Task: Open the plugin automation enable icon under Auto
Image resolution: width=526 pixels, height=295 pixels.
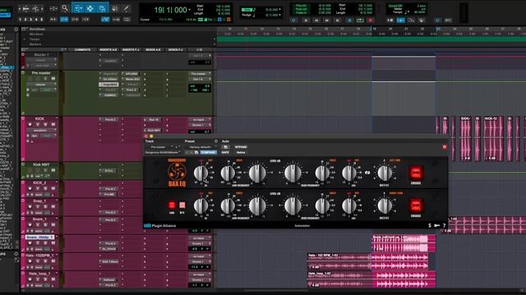Action: (225, 147)
